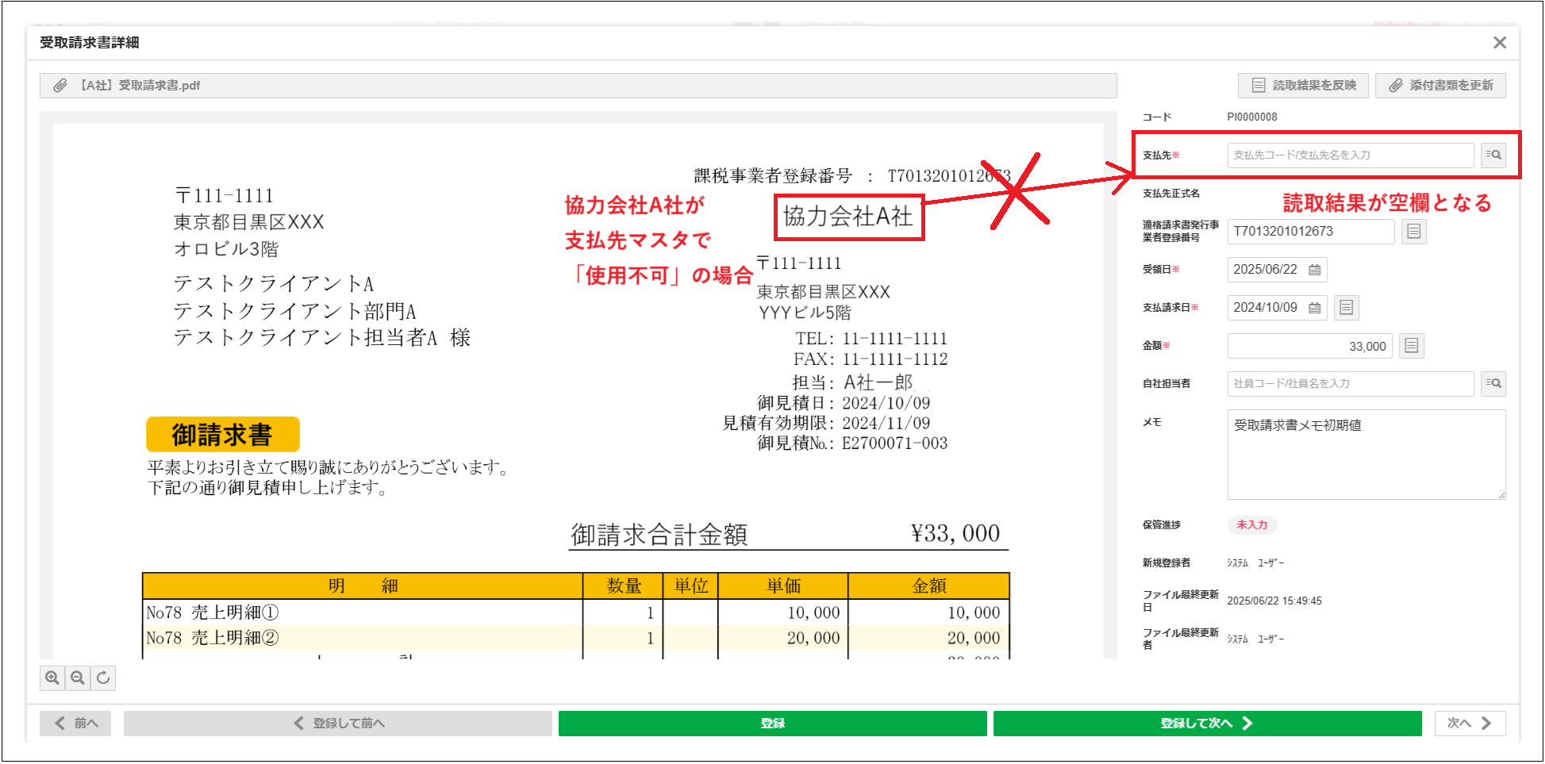Click the 前へ previous button
The image size is (1545, 764).
pyautogui.click(x=75, y=724)
